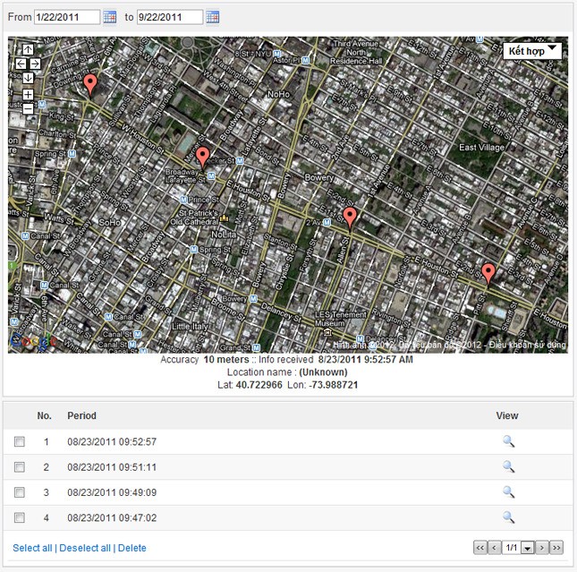Click the 2 Av subway station icon
The image size is (577, 572).
point(327,222)
